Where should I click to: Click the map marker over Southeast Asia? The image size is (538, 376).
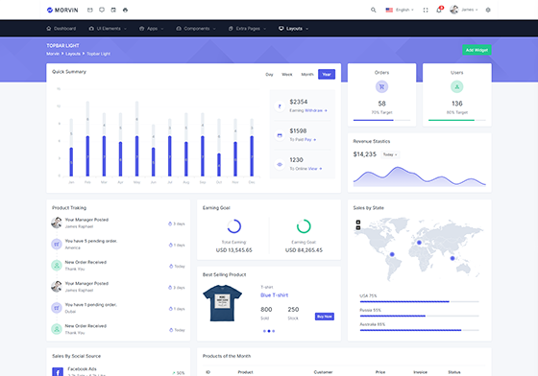[452, 258]
